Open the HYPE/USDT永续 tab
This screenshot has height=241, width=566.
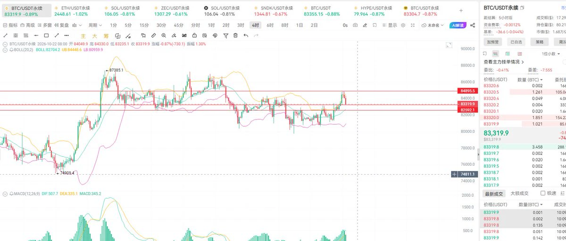374,11
